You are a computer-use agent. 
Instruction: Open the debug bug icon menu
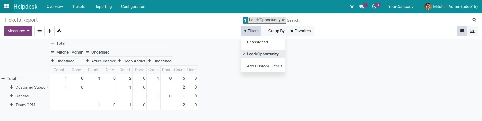(x=352, y=7)
